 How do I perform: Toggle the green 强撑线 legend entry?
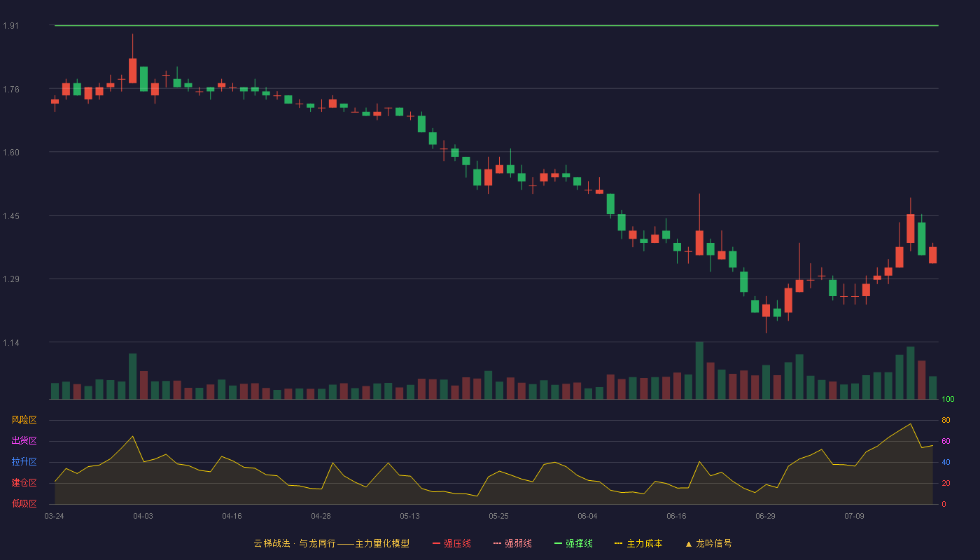tap(573, 543)
